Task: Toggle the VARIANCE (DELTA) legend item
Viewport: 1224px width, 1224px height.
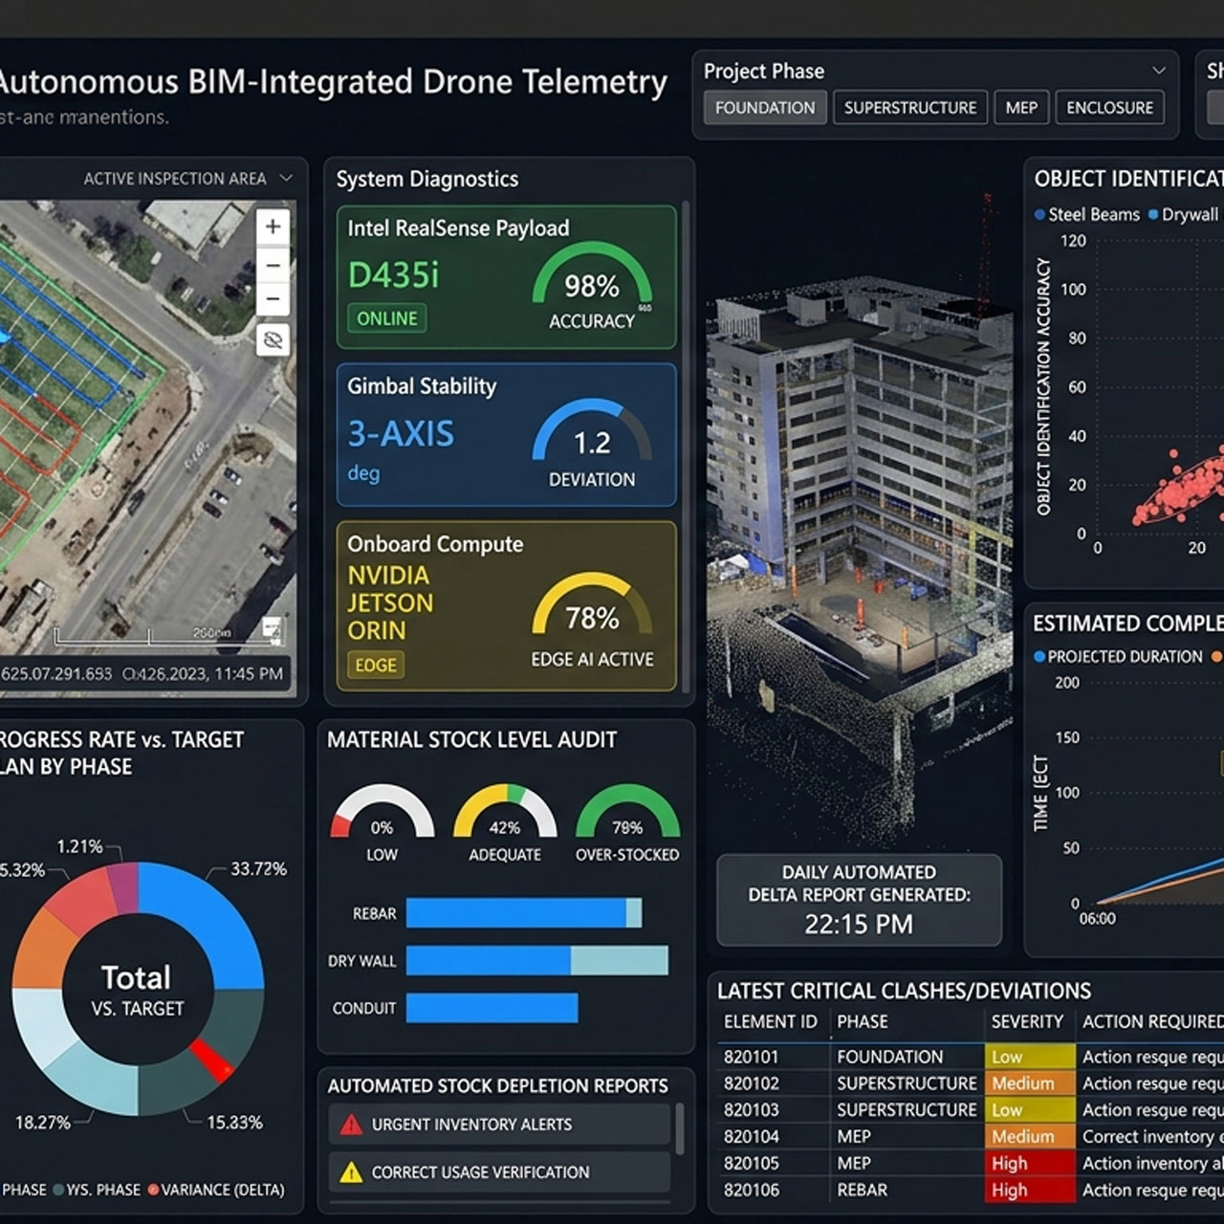Action: [217, 1190]
